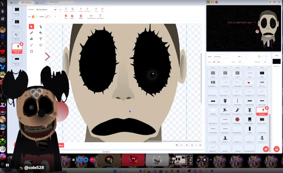The width and height of the screenshot is (283, 173).
Task: Click the Delete trash icon in toolbar
Action: click(x=81, y=17)
